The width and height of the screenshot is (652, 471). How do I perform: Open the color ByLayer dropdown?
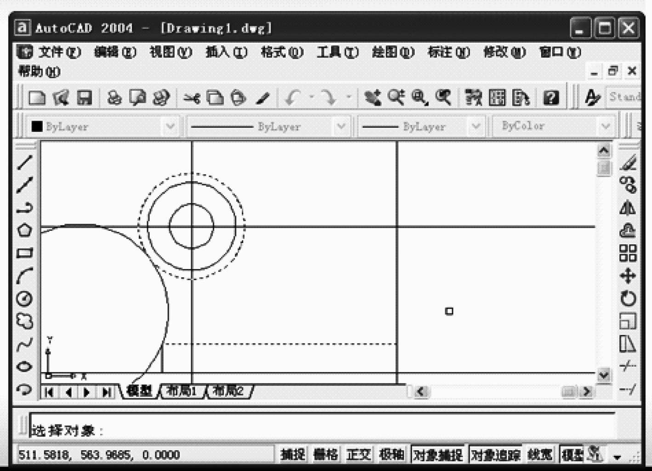(170, 126)
